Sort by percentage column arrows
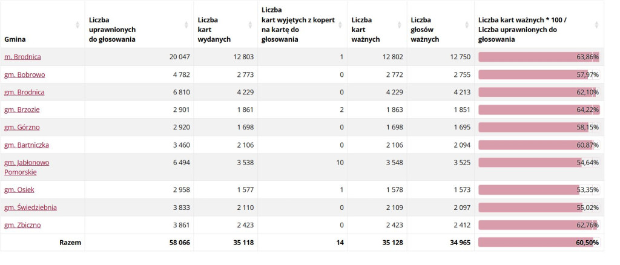Viewport: 620px width, 265px height. click(596, 25)
